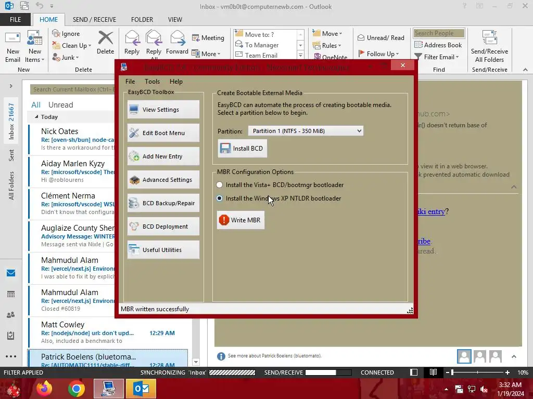The image size is (533, 399).
Task: Click the Delete X icon in Outlook
Action: tap(105, 43)
